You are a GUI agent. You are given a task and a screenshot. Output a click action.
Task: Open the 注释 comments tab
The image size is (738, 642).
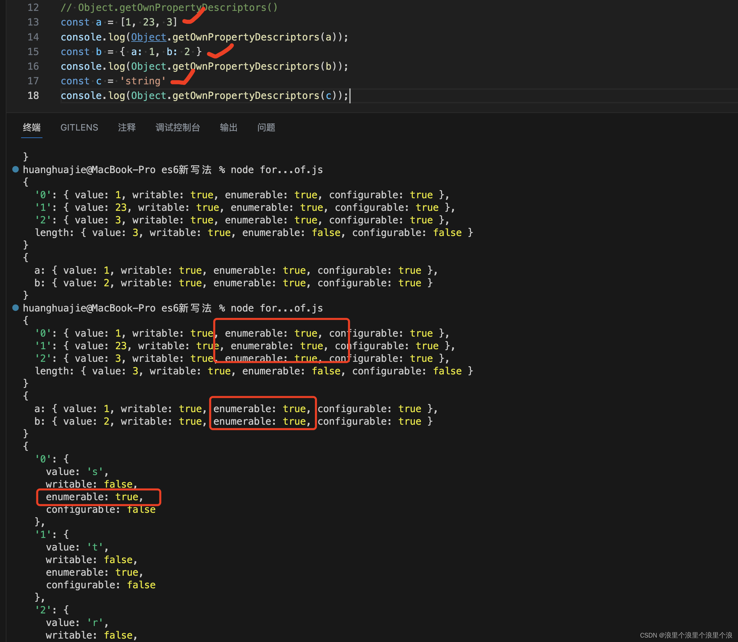pos(127,128)
